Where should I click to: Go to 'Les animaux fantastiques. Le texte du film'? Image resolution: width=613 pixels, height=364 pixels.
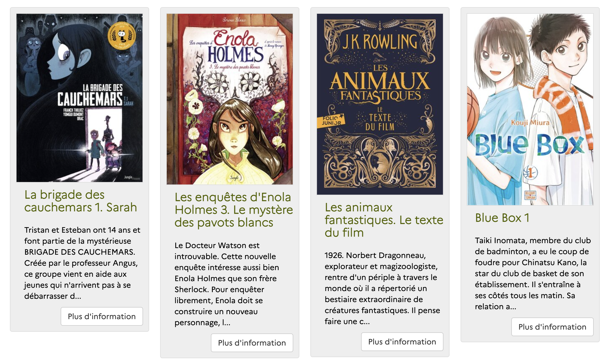point(384,220)
